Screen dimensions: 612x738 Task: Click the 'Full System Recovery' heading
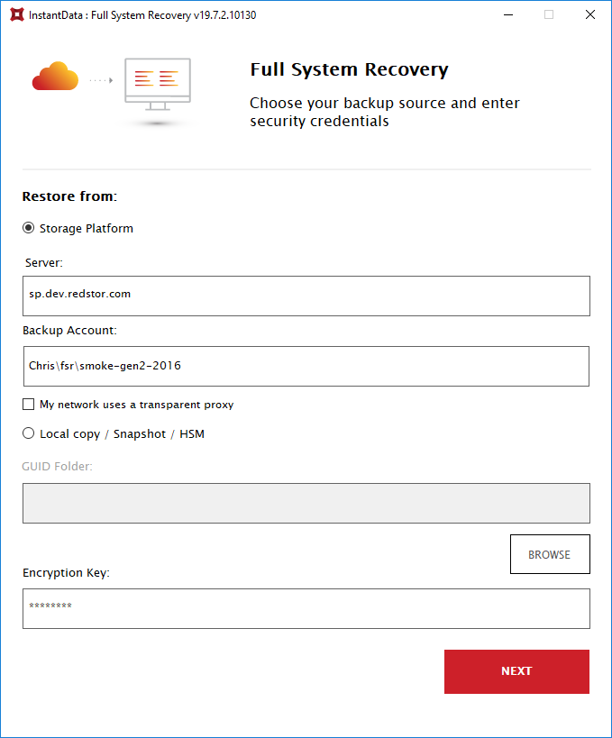[x=349, y=69]
